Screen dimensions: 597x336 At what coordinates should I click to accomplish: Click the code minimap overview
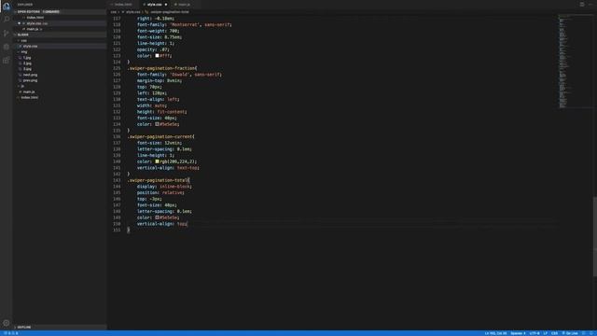click(575, 61)
